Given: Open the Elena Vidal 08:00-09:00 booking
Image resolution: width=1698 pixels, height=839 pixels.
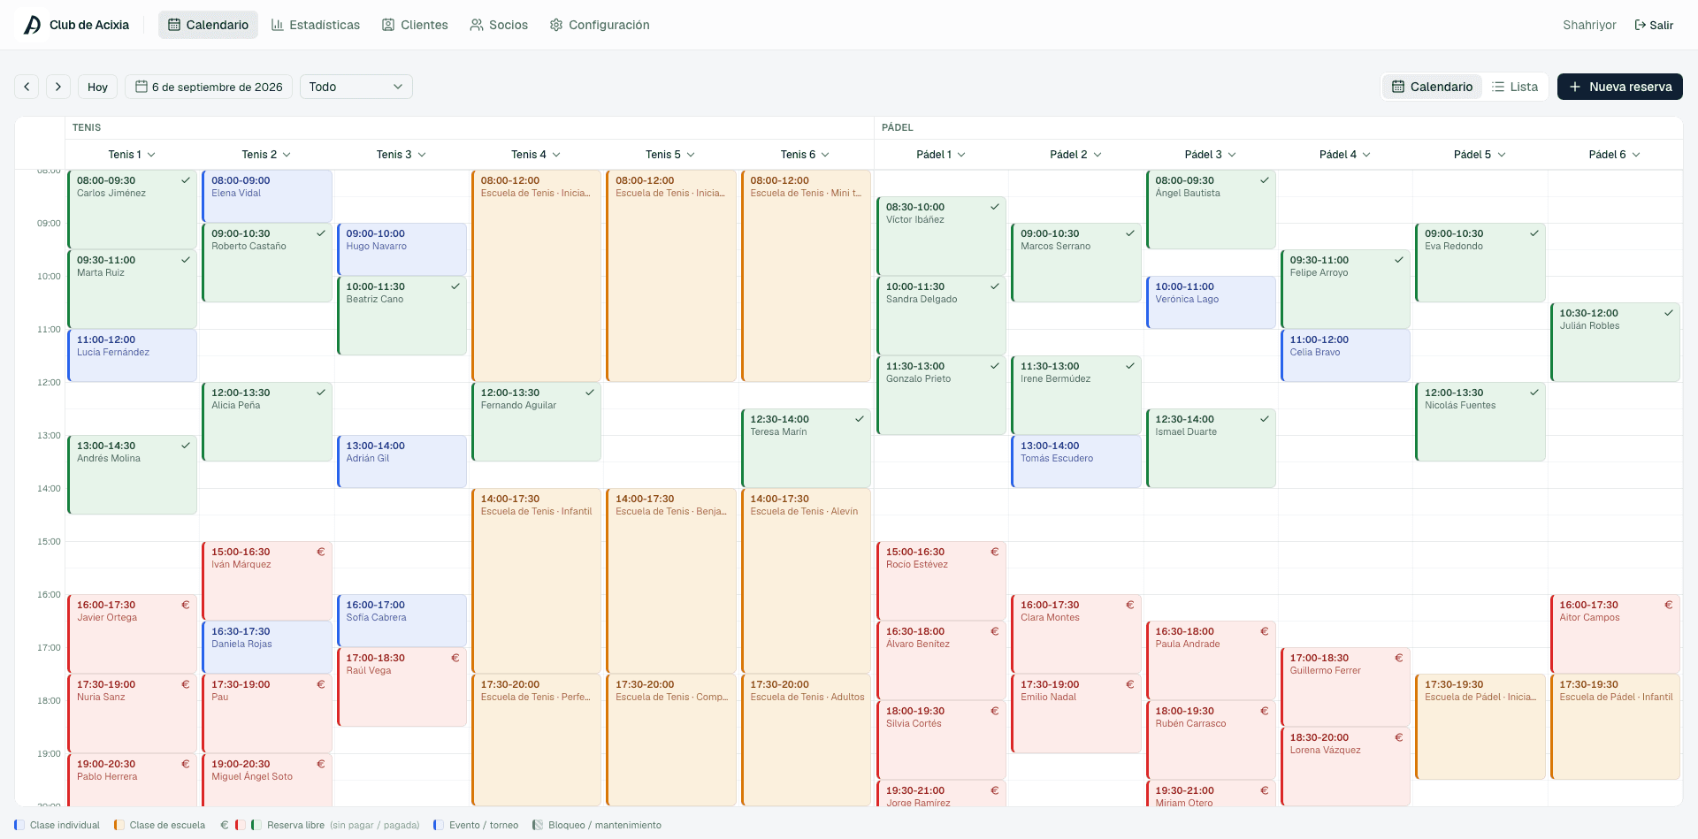Looking at the screenshot, I should coord(266,196).
